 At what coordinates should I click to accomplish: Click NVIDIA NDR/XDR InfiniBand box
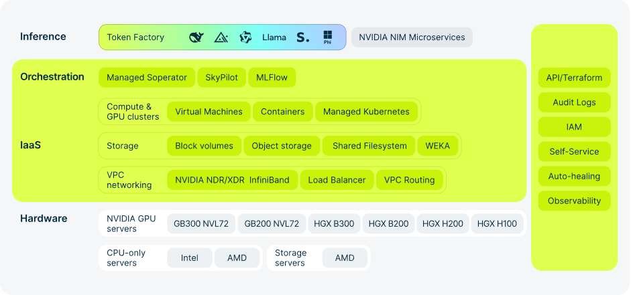(x=232, y=180)
